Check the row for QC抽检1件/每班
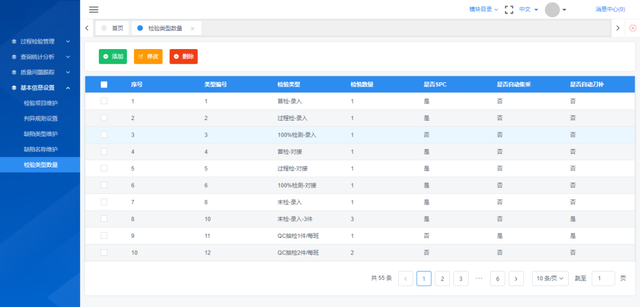Viewport: 640px width, 307px height. (x=104, y=235)
